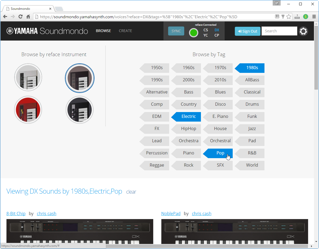Clear the selected tag filters
Viewport: 319px width, 249px height.
(131, 192)
